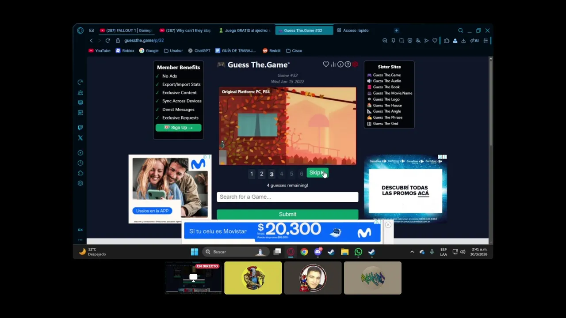
Task: Click the heart favorites icon beside Guess The.Game title
Action: 326,64
